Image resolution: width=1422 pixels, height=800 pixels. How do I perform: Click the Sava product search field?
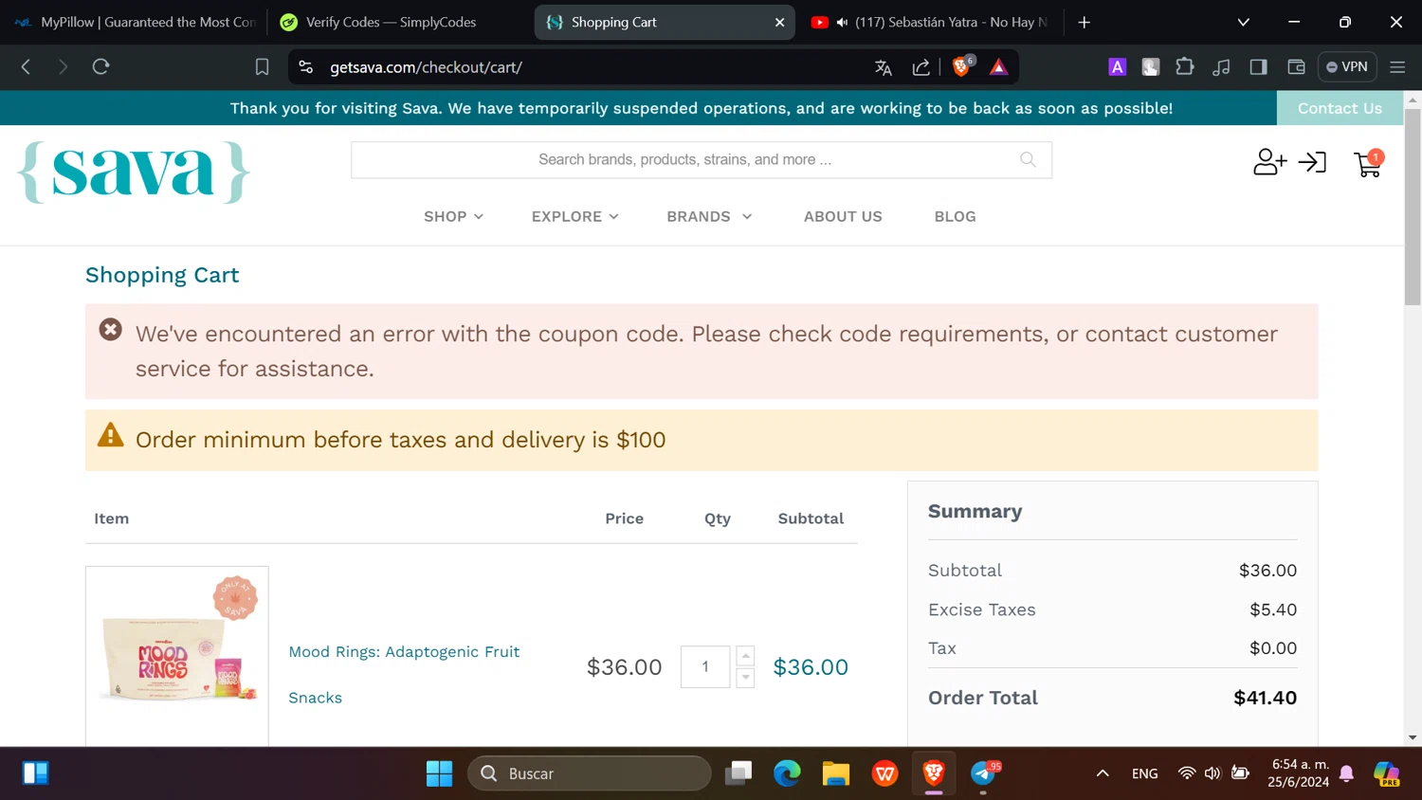(702, 160)
